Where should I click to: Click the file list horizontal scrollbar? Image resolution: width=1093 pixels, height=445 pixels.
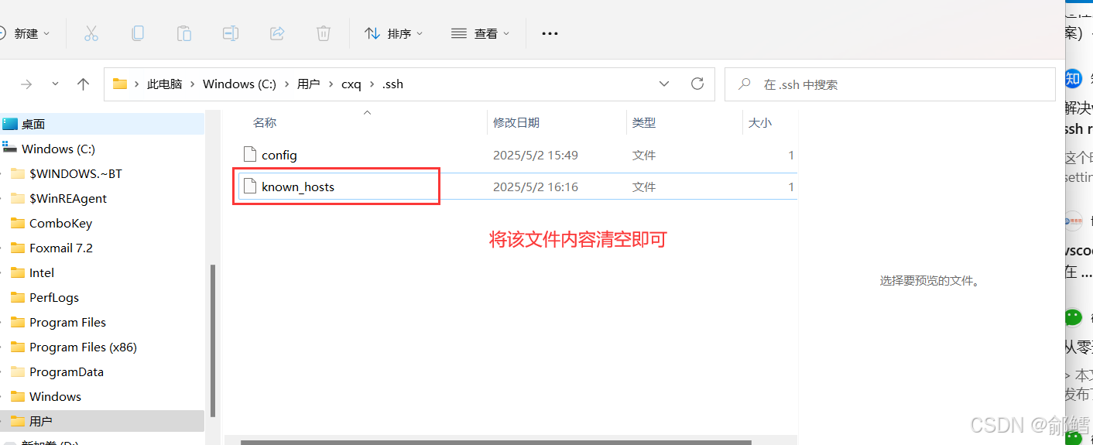[x=495, y=443]
